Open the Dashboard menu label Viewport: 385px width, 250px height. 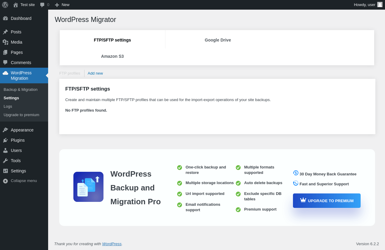tap(21, 18)
